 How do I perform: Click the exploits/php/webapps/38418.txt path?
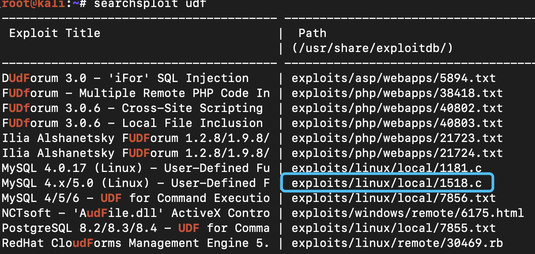pyautogui.click(x=397, y=93)
